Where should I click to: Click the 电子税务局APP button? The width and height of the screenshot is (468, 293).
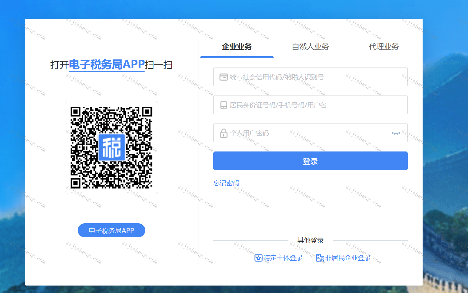click(111, 230)
